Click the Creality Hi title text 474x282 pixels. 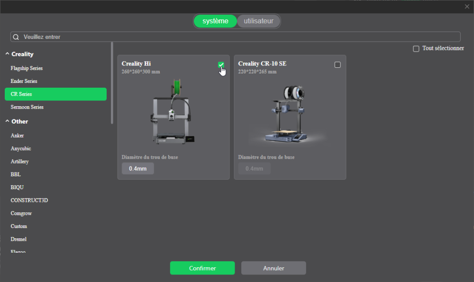pos(136,64)
